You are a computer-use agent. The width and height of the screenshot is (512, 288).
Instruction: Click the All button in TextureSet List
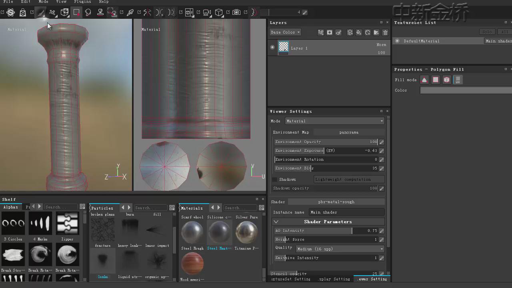(x=505, y=32)
